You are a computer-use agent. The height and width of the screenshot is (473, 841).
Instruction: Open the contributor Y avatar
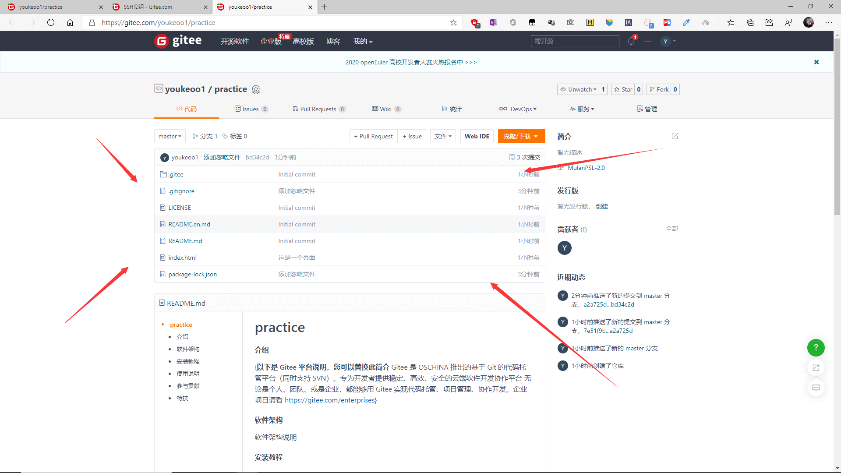[565, 248]
